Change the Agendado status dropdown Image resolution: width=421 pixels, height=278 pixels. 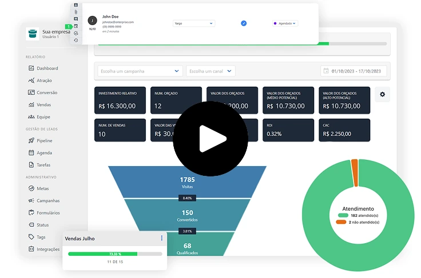point(285,23)
